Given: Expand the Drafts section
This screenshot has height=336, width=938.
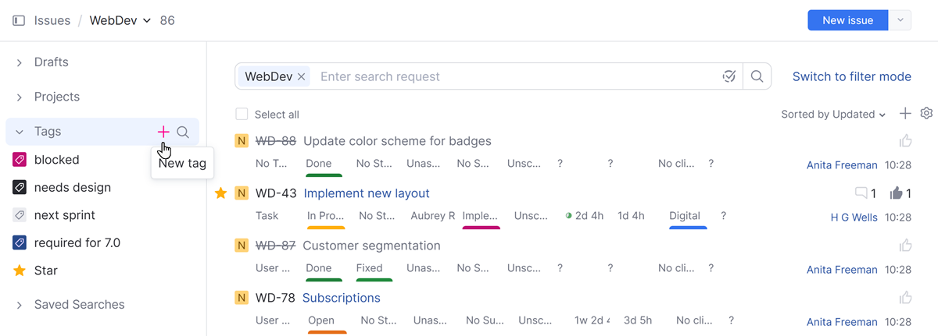Looking at the screenshot, I should [x=20, y=62].
